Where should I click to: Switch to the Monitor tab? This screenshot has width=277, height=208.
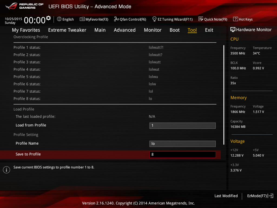[153, 30]
